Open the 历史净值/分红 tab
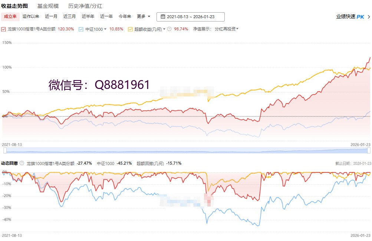 point(85,6)
